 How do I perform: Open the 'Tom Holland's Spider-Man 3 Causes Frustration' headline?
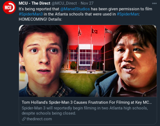coord(87,102)
